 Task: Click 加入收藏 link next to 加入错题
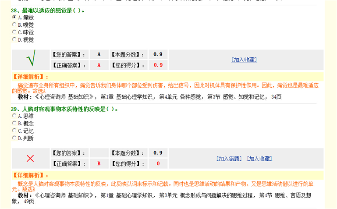point(259,159)
